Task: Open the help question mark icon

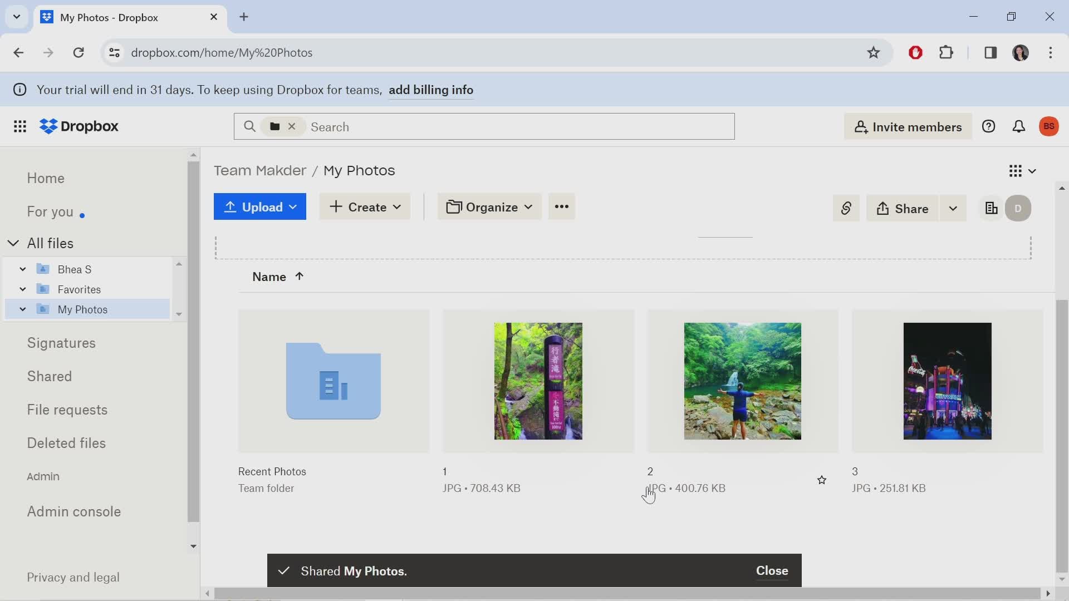Action: 988,127
